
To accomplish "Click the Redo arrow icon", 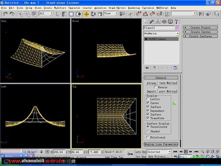I will (12, 14).
